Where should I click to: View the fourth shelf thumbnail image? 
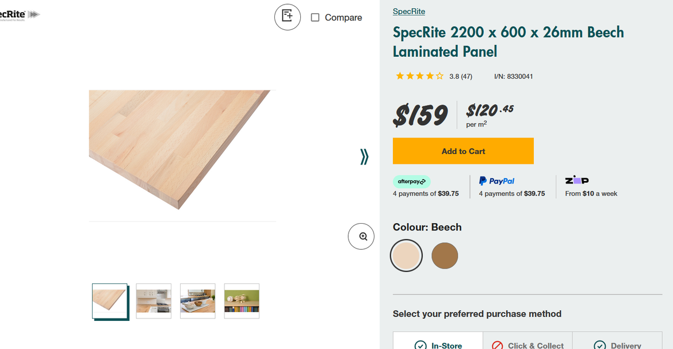click(x=242, y=301)
